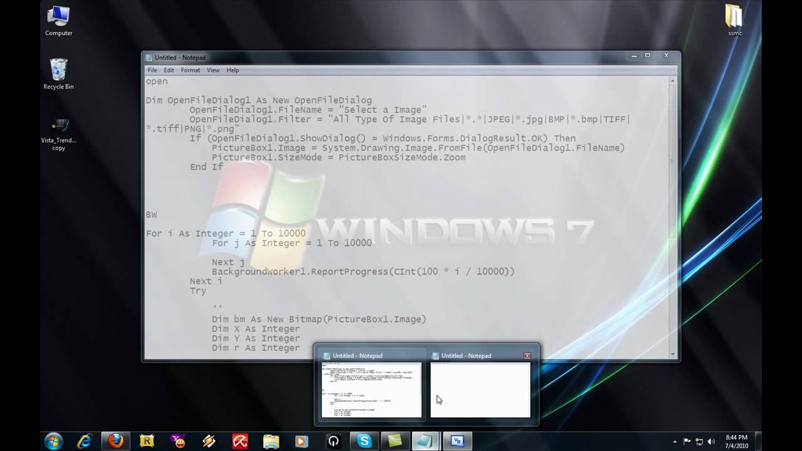Viewport: 802px width, 451px height.
Task: Click the PictureBox1.Image FromFile line
Action: tap(418, 148)
